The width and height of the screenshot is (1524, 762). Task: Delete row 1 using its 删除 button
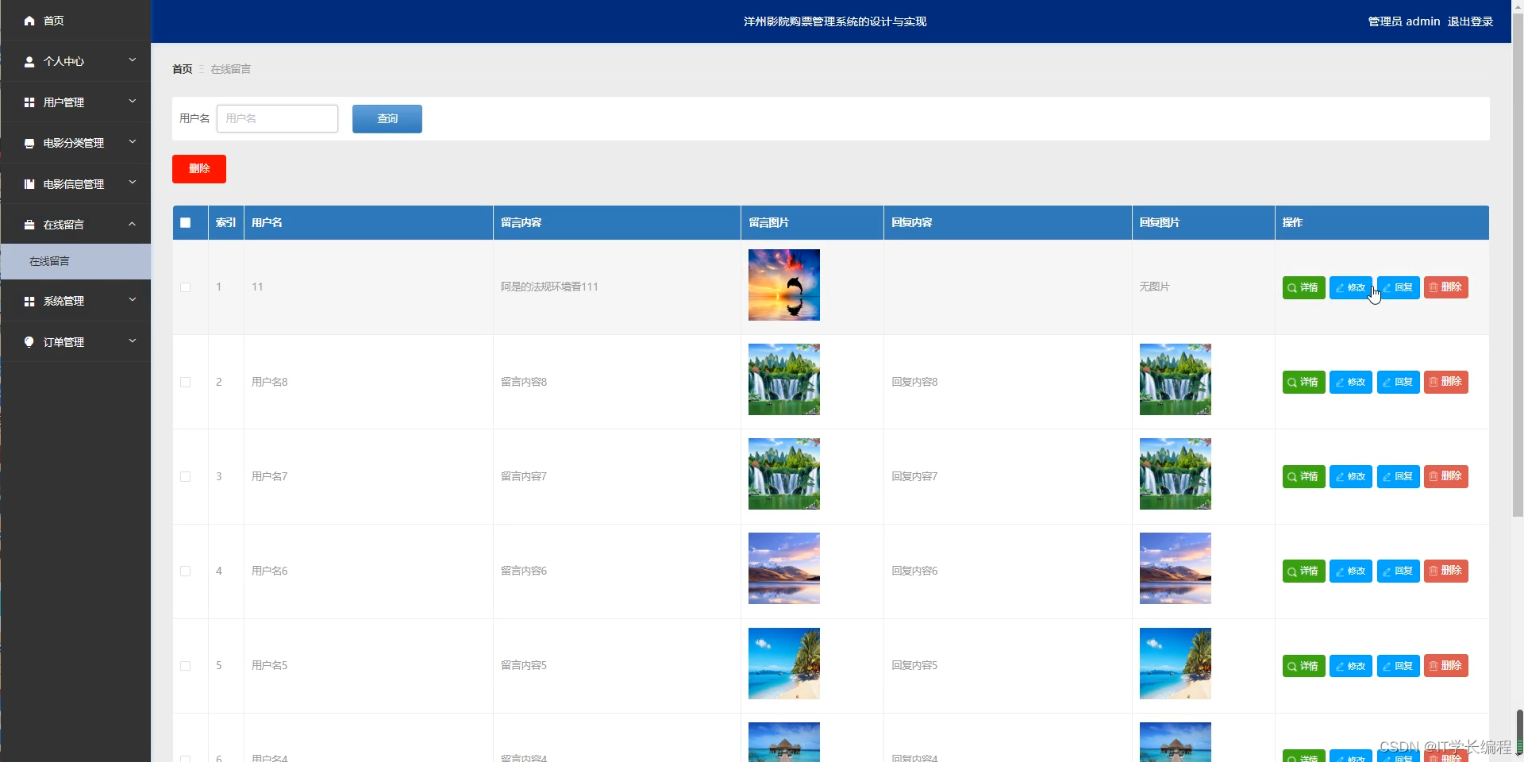pos(1445,287)
